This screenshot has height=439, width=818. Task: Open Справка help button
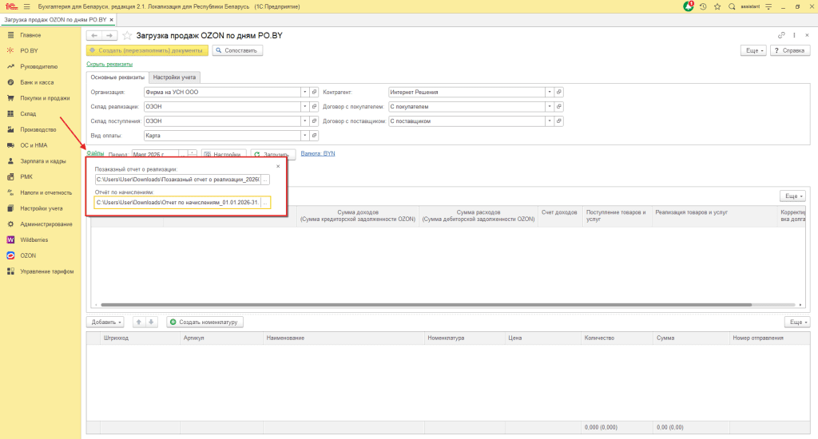coord(790,50)
